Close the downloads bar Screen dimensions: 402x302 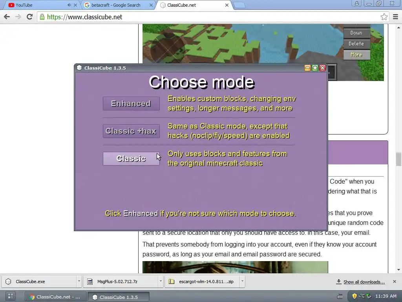(394, 282)
